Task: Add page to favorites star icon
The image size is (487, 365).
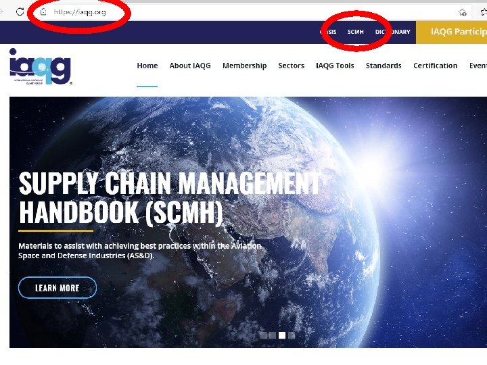Action: pos(463,12)
